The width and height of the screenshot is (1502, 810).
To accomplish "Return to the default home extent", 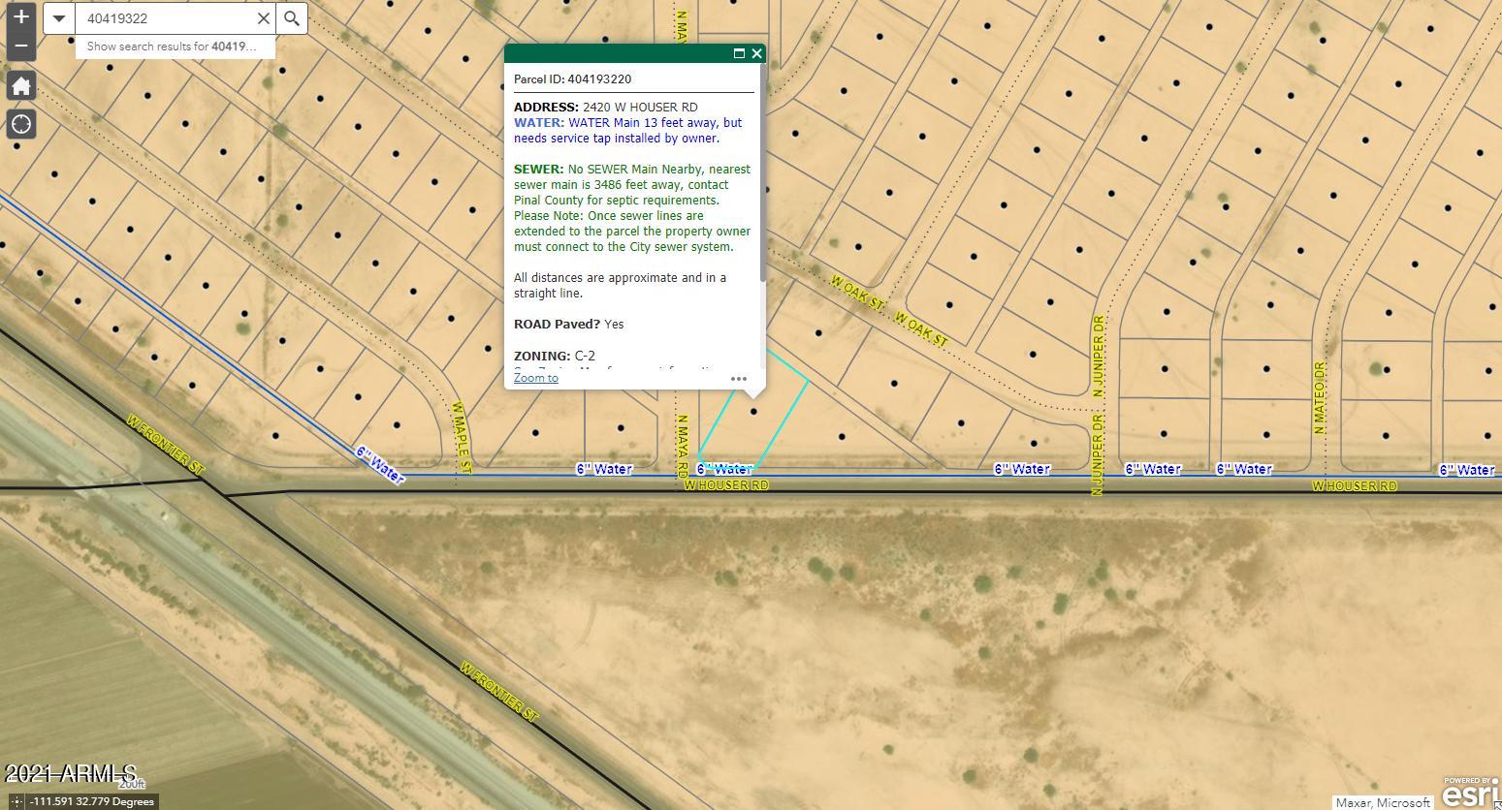I will [x=21, y=85].
